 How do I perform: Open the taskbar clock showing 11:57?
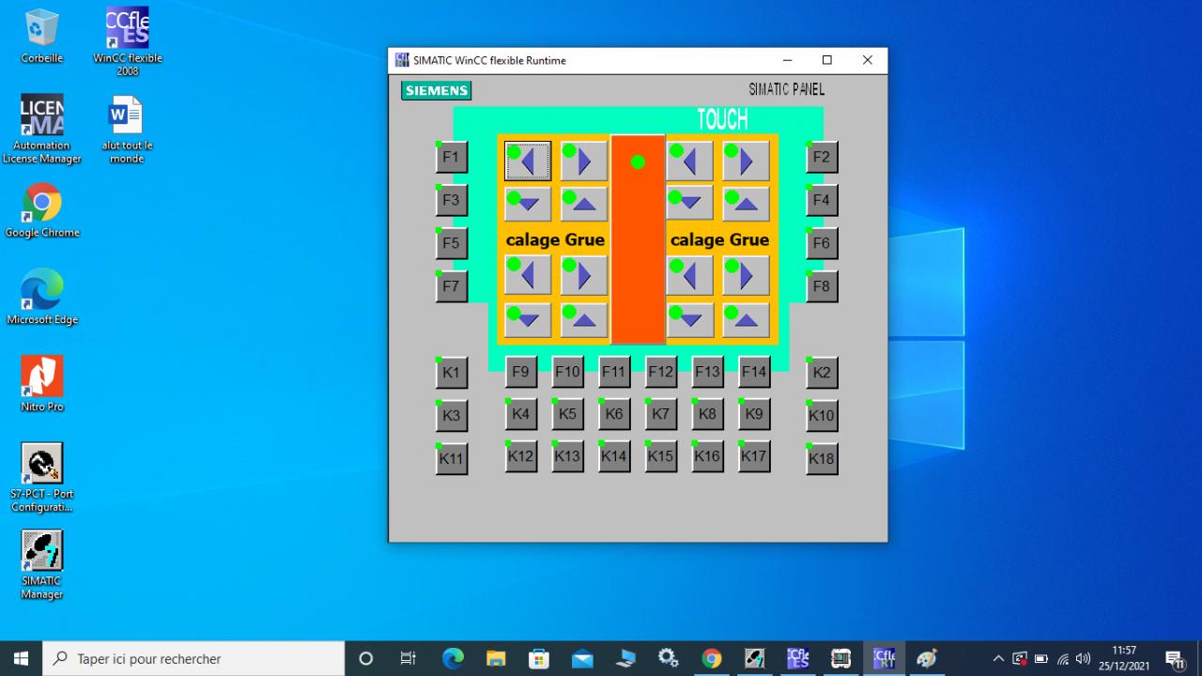pos(1125,658)
